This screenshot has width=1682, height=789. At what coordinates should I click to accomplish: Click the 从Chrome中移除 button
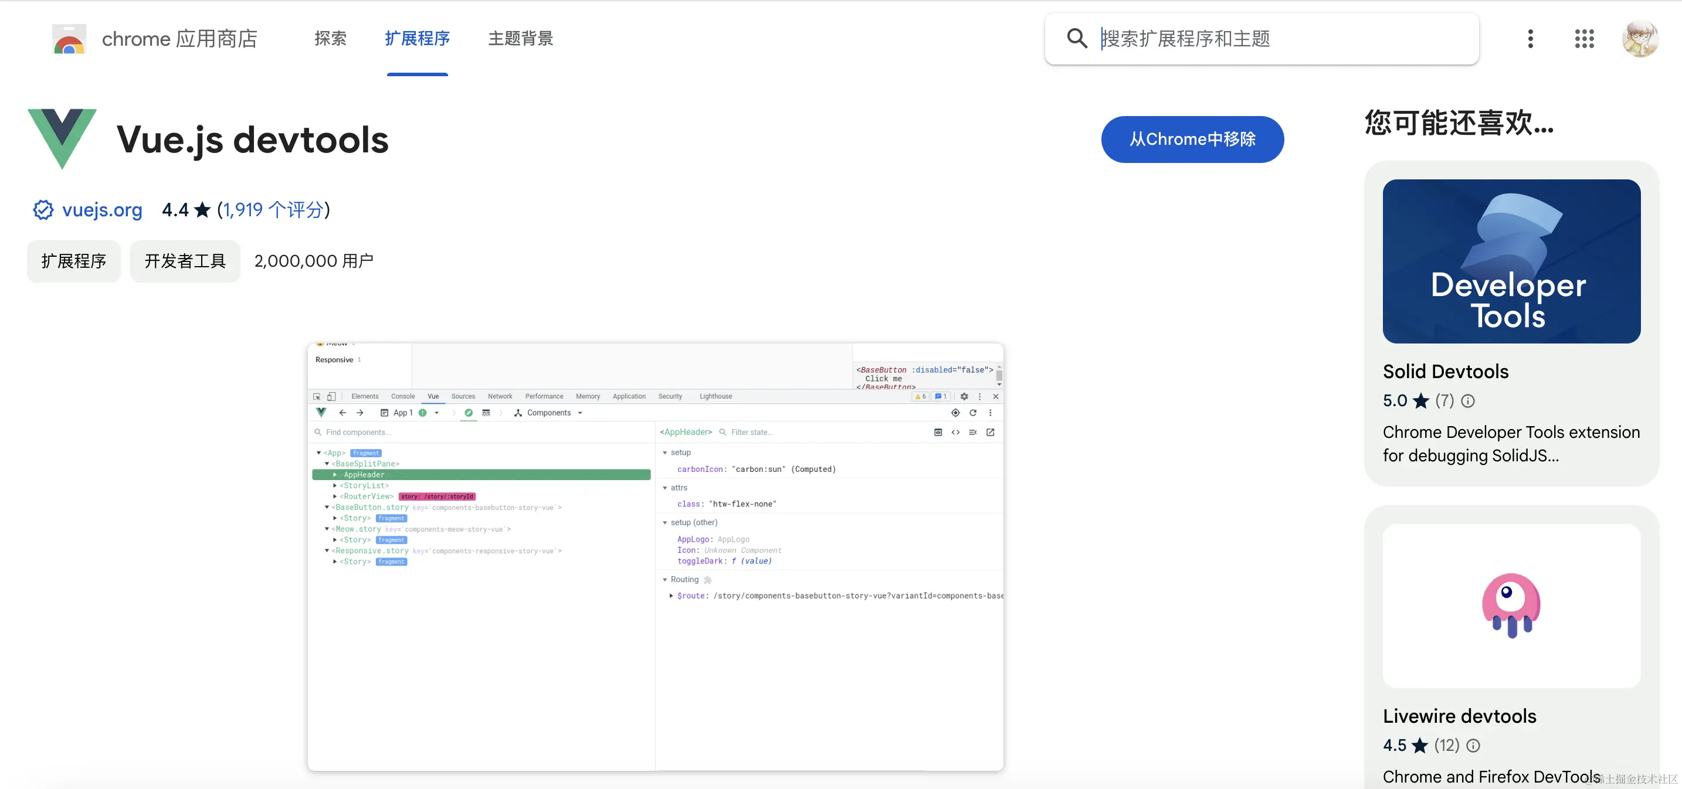(1192, 139)
